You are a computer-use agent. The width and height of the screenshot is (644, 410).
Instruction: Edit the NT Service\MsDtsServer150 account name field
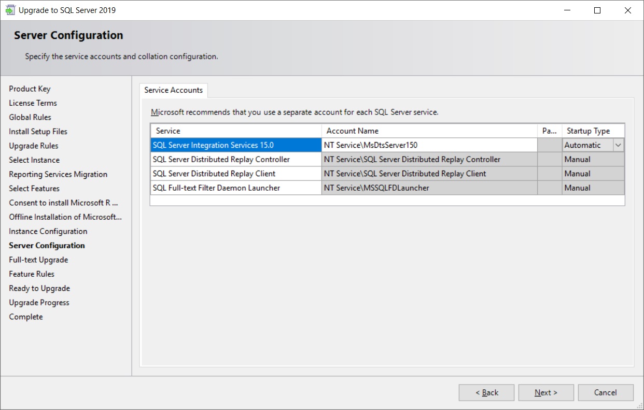[429, 145]
